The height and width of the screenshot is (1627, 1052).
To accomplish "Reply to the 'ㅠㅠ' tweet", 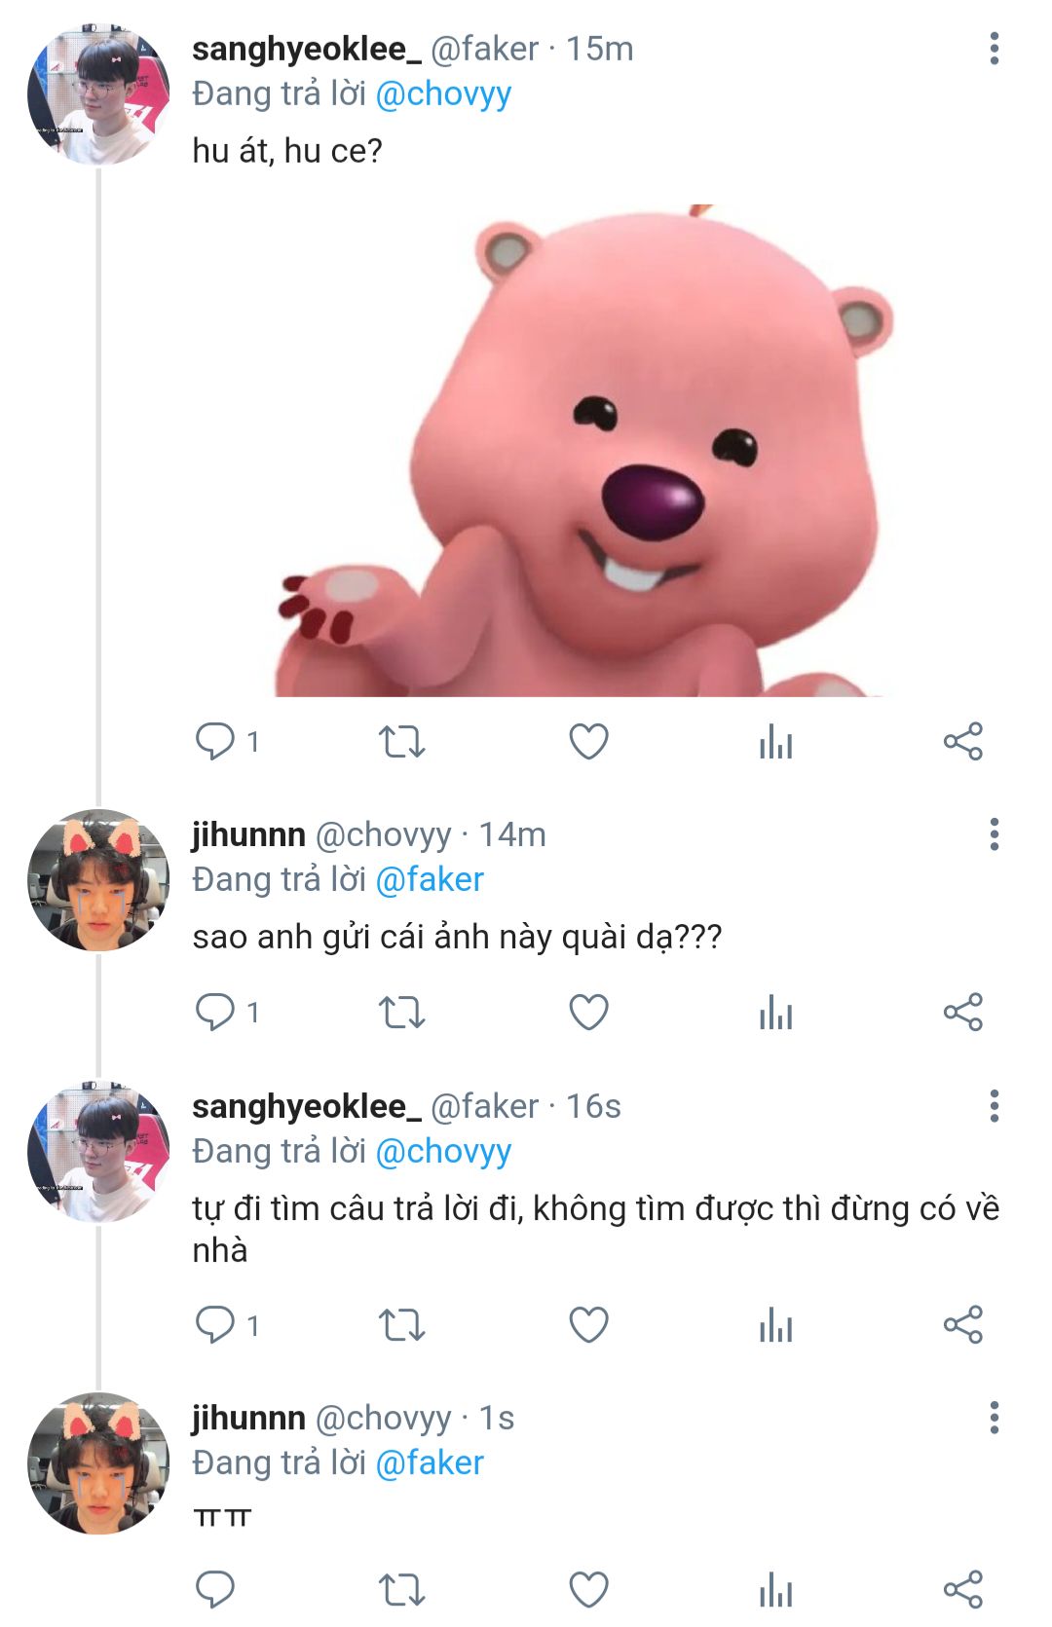I will coord(215,1589).
